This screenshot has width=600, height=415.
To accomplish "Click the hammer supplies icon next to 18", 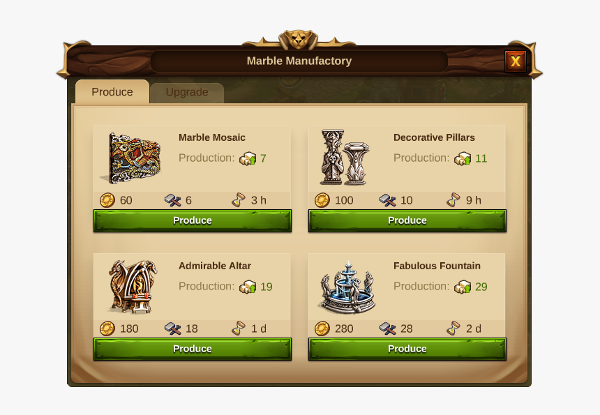I will [x=172, y=329].
